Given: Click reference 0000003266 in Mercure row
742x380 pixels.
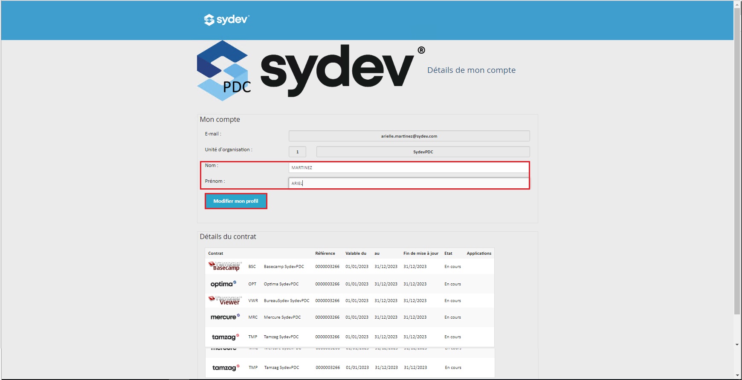Looking at the screenshot, I should coord(328,317).
